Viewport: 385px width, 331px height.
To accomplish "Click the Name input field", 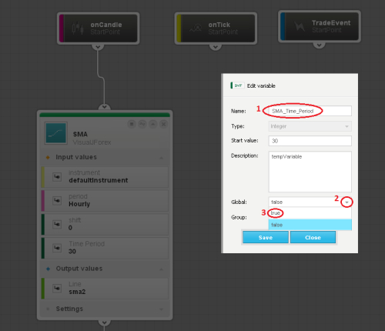I will 310,111.
